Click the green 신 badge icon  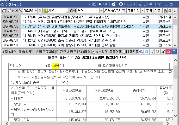[45, 11]
